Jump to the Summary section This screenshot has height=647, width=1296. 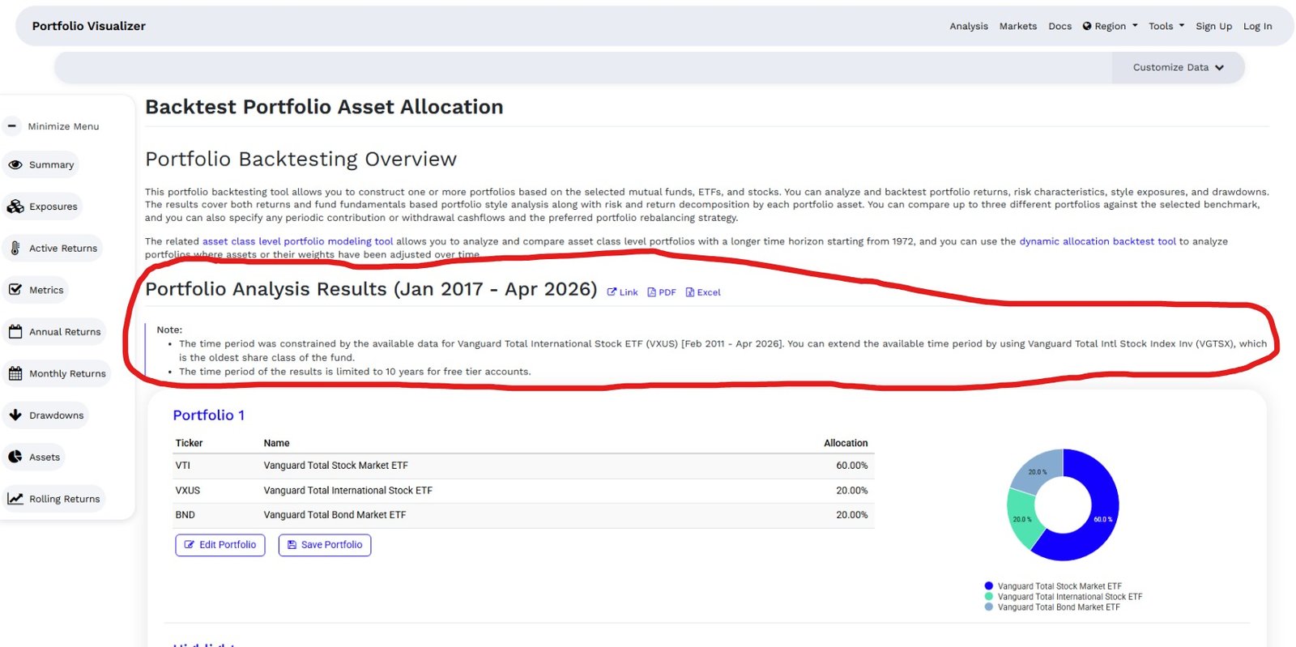41,164
